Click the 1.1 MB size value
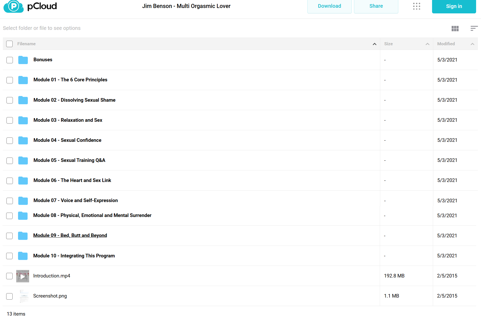The image size is (481, 322). (391, 296)
